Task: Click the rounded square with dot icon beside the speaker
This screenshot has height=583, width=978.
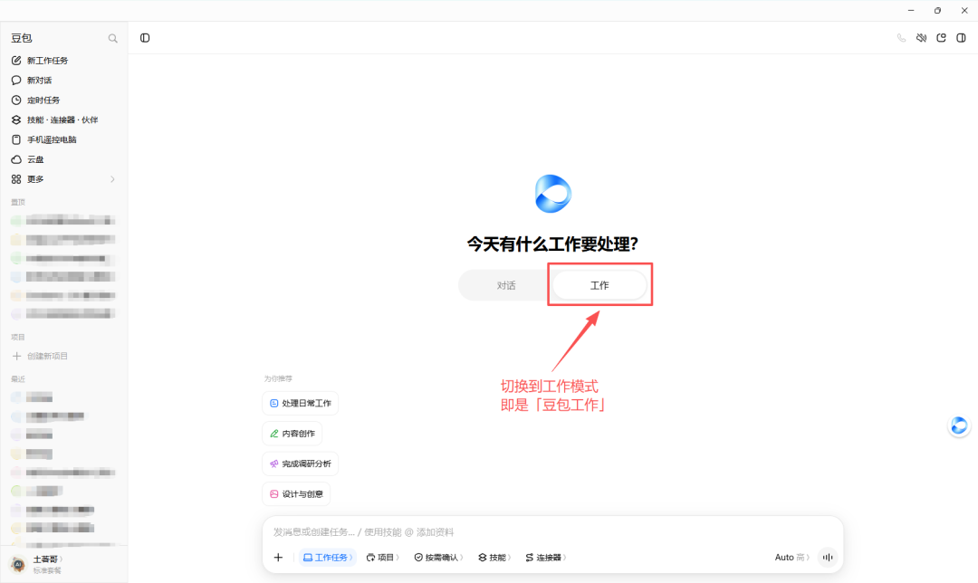Action: click(941, 38)
